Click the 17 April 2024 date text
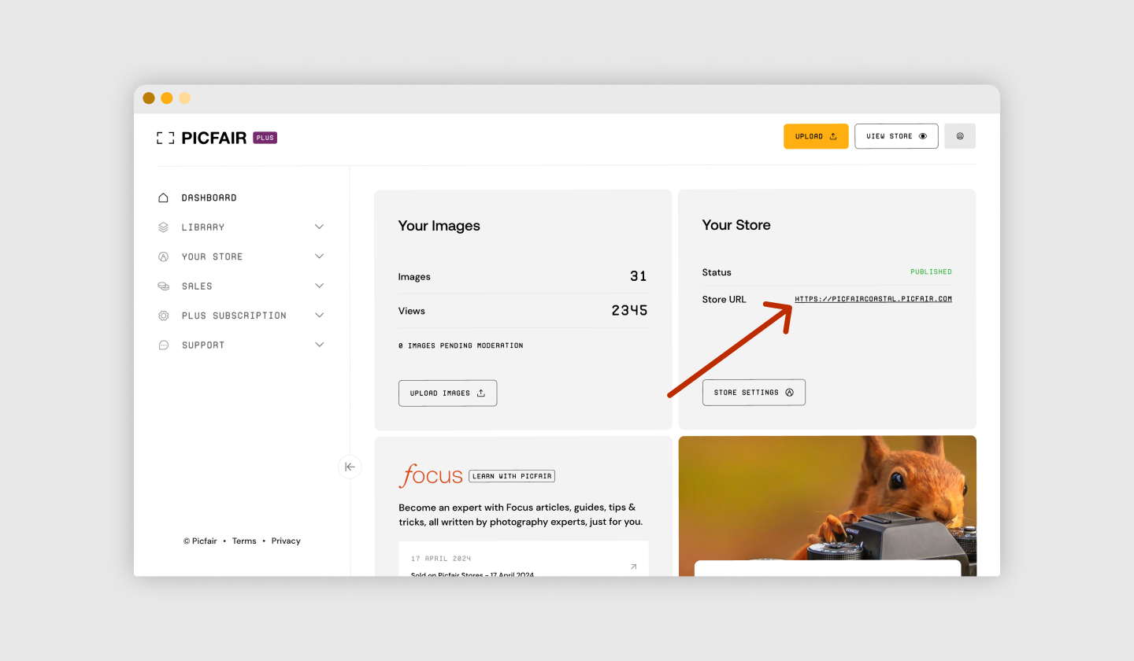The image size is (1134, 661). (x=441, y=559)
